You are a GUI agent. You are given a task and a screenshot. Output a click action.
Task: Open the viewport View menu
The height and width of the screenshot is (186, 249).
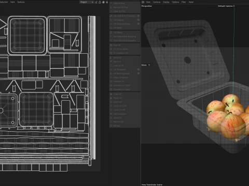[148, 2]
